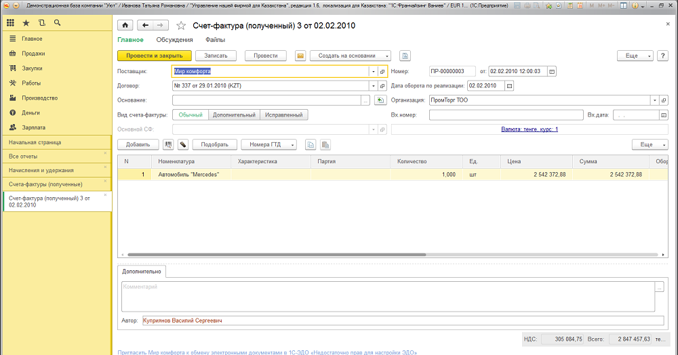Expand the Создать на основании dropdown

pyautogui.click(x=351, y=56)
